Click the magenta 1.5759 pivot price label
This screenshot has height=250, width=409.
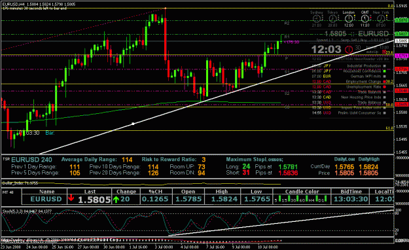(402, 56)
